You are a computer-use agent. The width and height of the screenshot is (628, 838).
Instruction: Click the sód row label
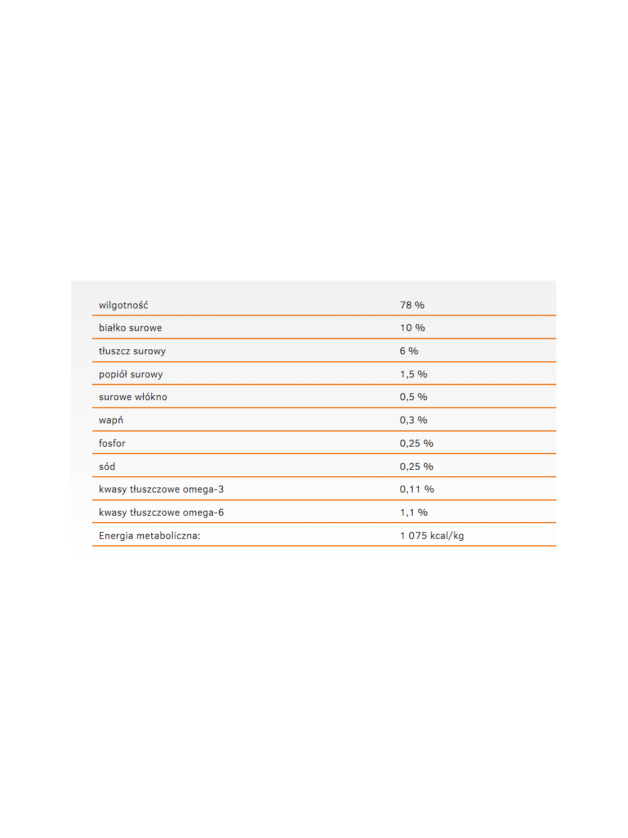click(x=107, y=467)
